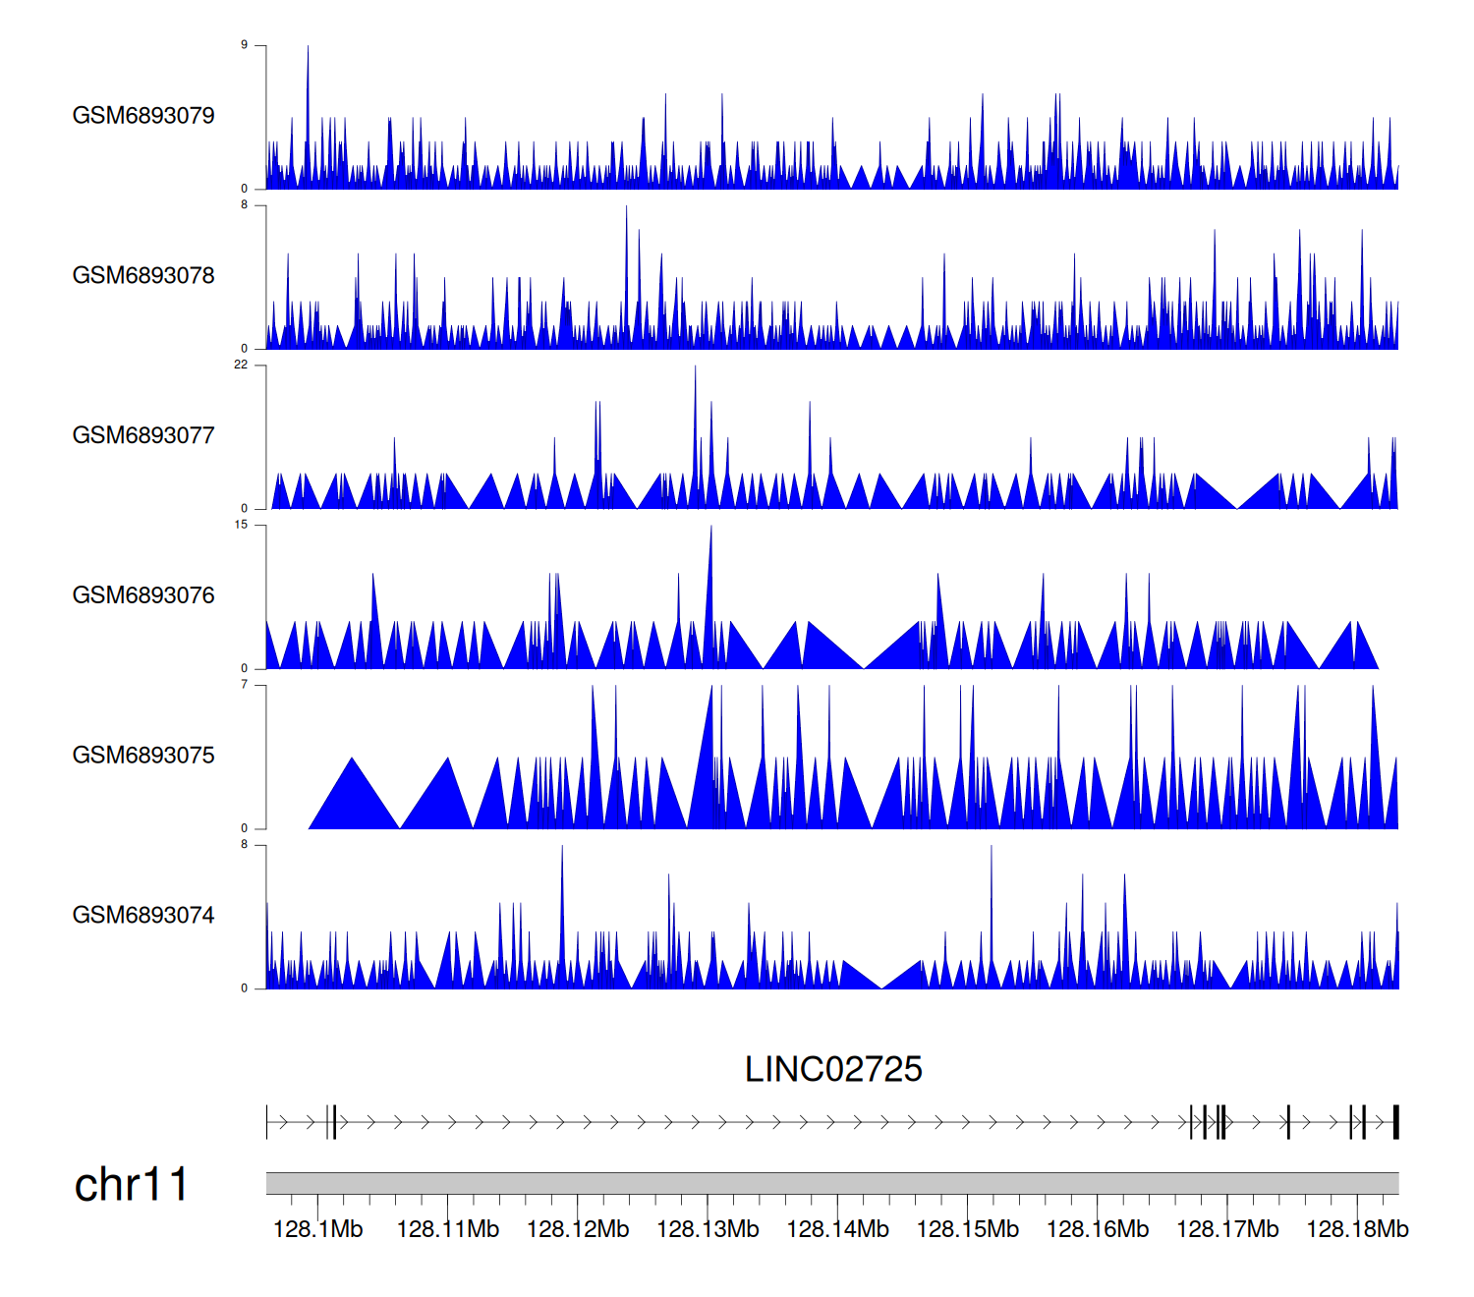Click the thick final exon of LINC02725
The image size is (1474, 1297).
pos(1395,1122)
